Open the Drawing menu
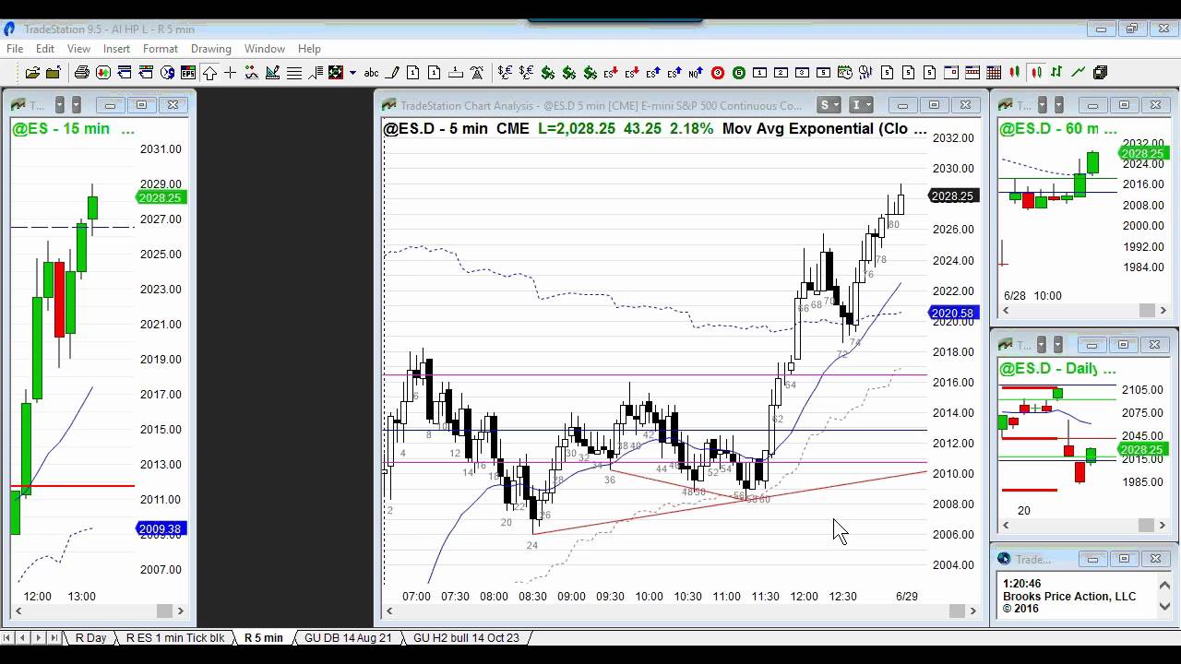This screenshot has height=664, width=1181. click(211, 49)
